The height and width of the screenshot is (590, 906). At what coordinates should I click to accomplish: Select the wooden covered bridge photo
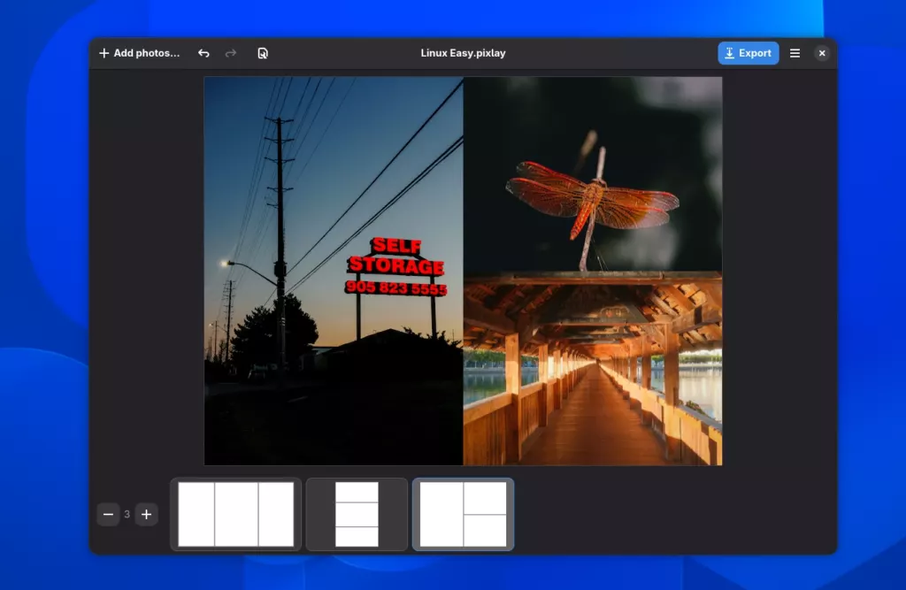click(593, 369)
